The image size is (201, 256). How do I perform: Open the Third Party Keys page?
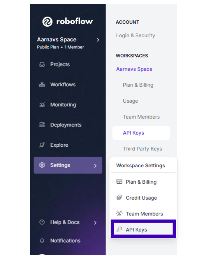pyautogui.click(x=142, y=149)
